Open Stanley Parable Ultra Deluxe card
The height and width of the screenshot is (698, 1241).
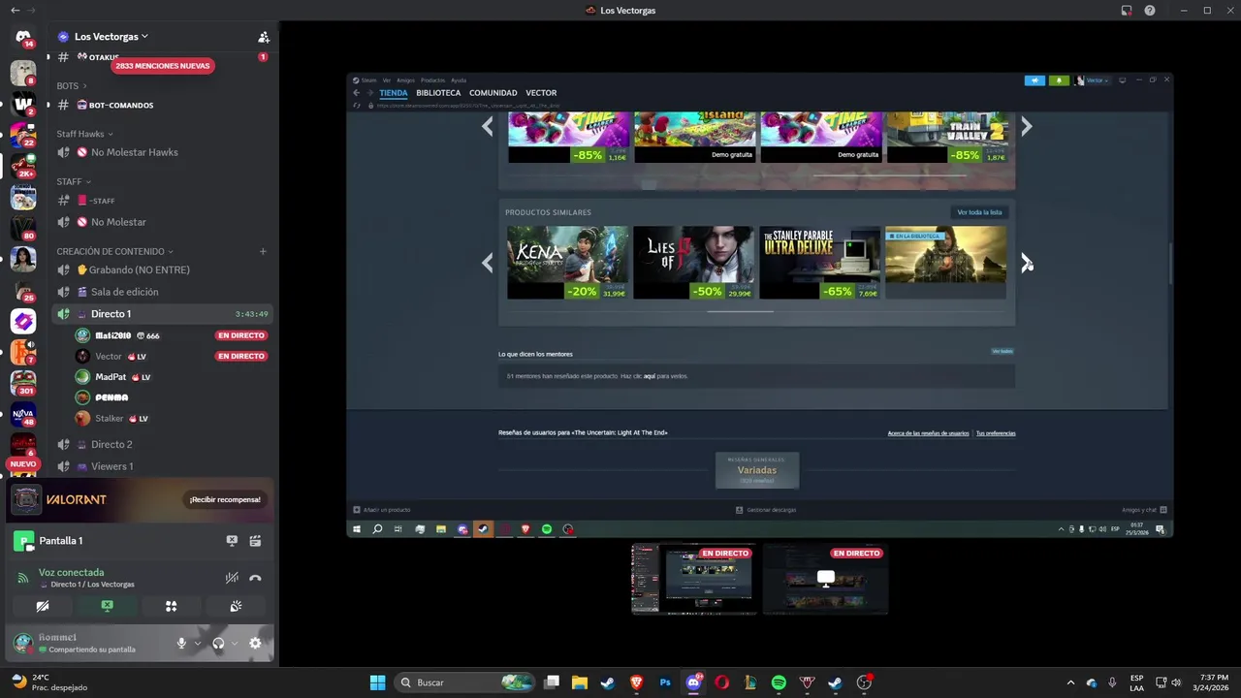[819, 263]
